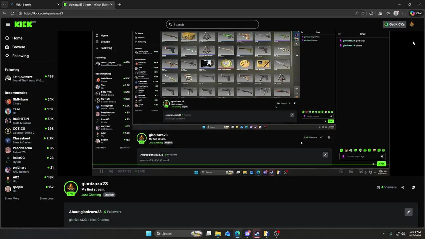Open the media control icon in Edge toolbar
The width and height of the screenshot is (425, 239).
point(380,13)
